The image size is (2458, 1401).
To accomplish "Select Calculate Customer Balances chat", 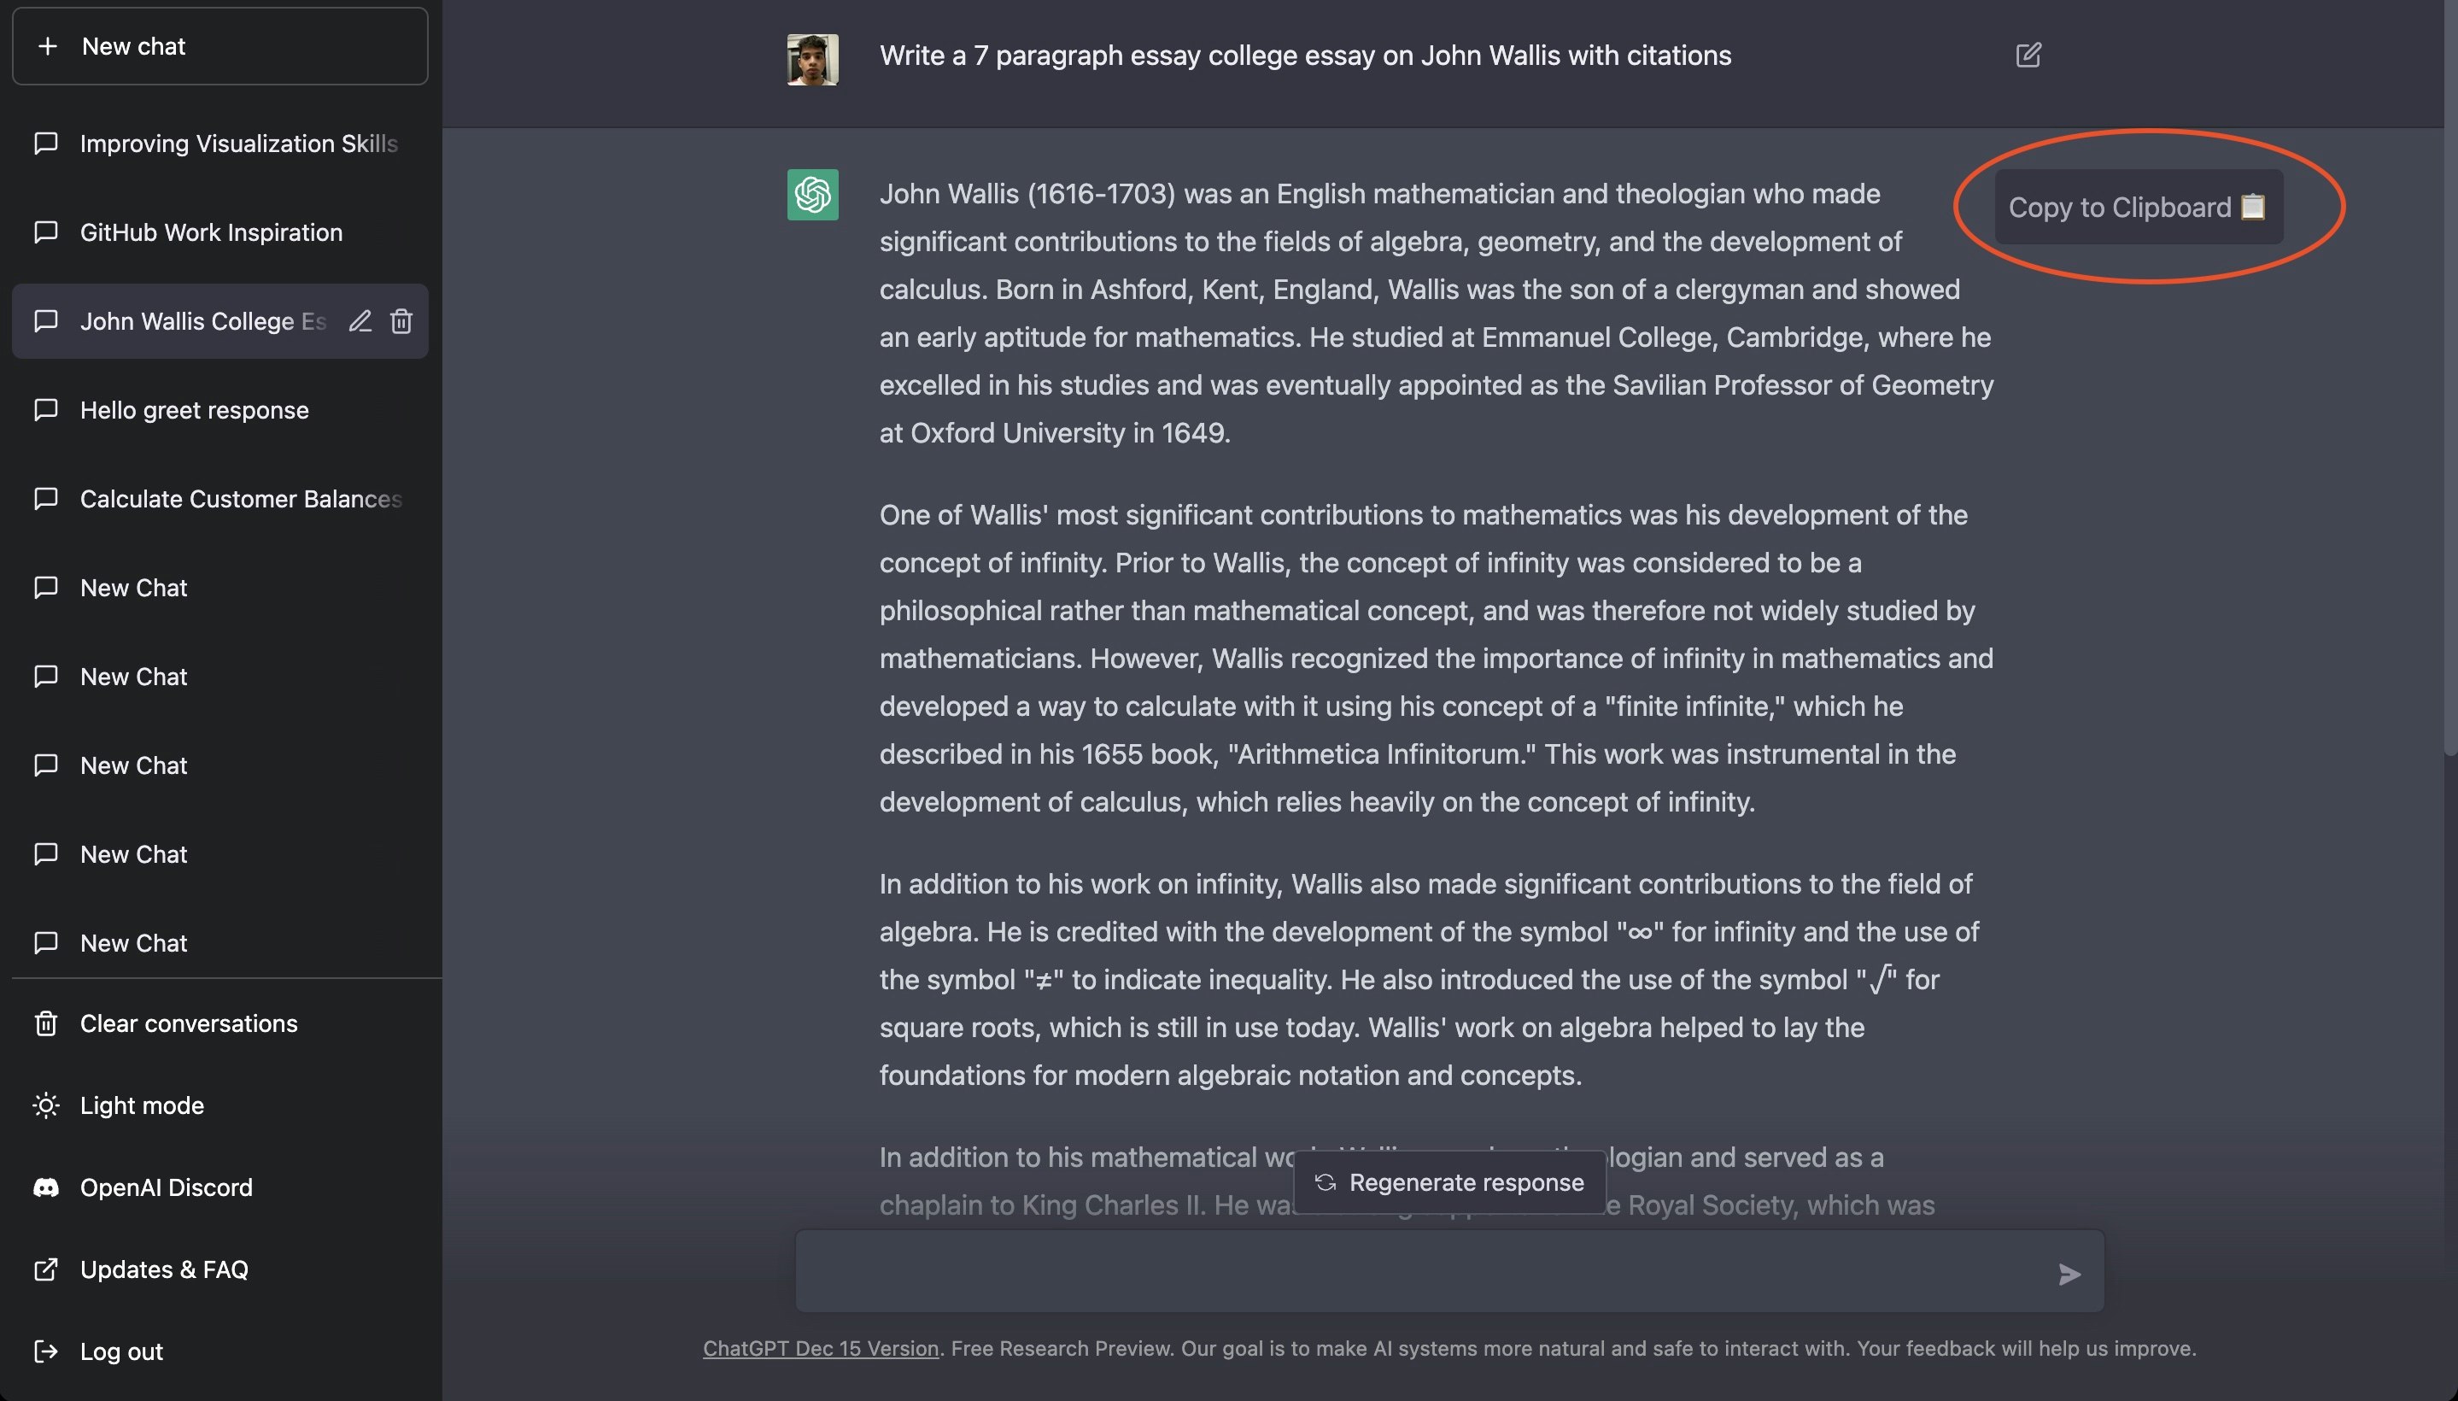I will 221,498.
